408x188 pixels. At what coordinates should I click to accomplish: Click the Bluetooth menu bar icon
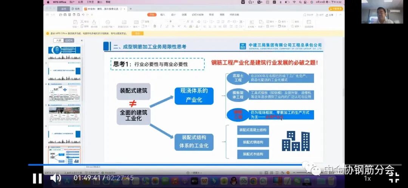coord(280,2)
